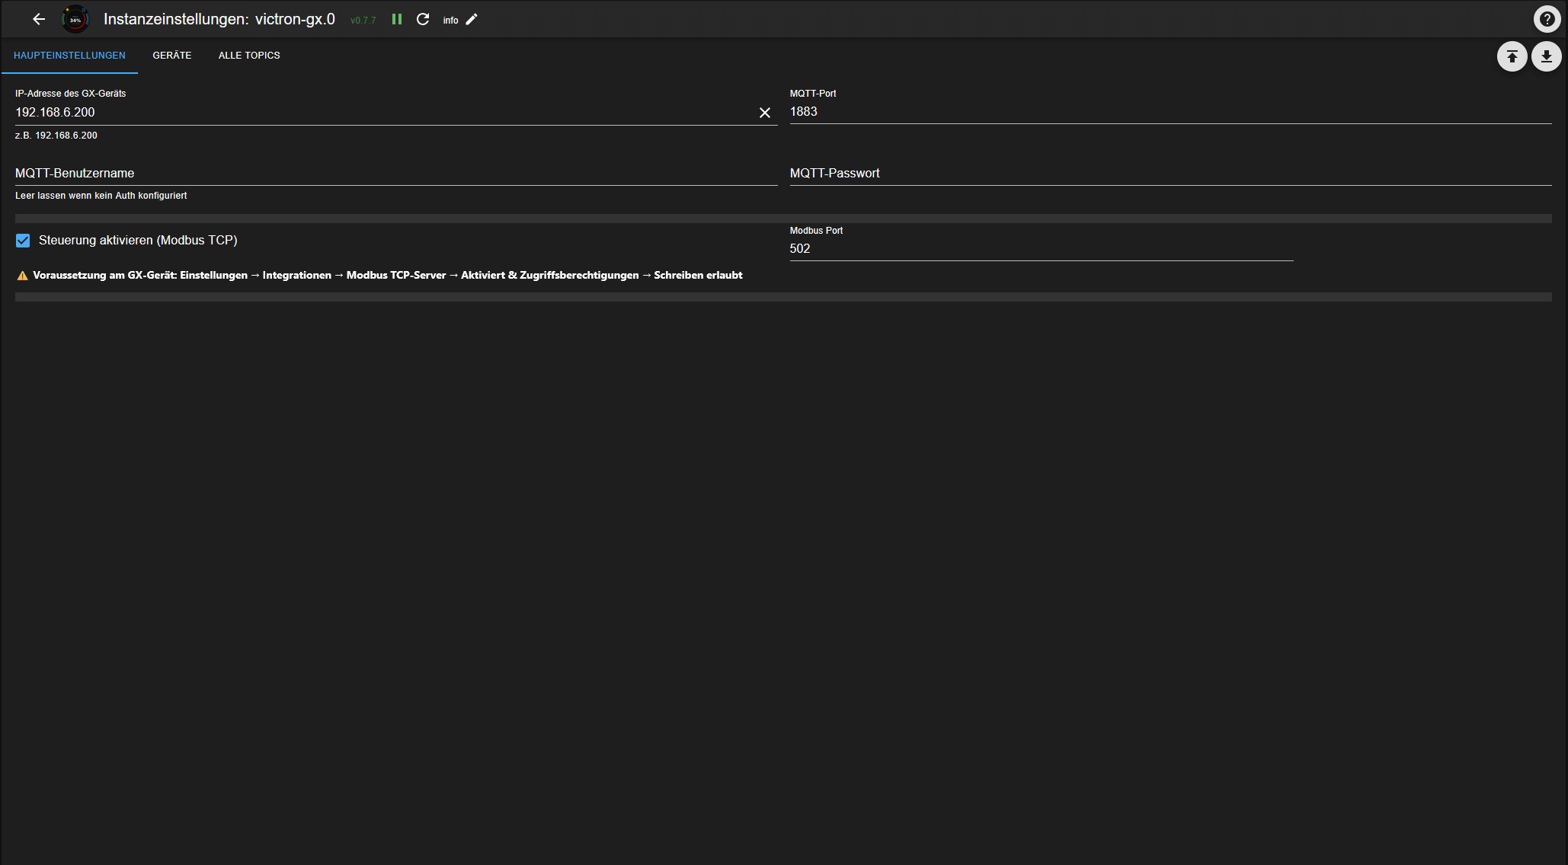Clear the GX IP address field
This screenshot has width=1568, height=865.
[765, 113]
